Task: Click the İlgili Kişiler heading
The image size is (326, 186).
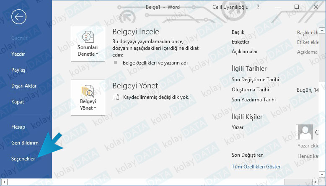Action: [247, 117]
